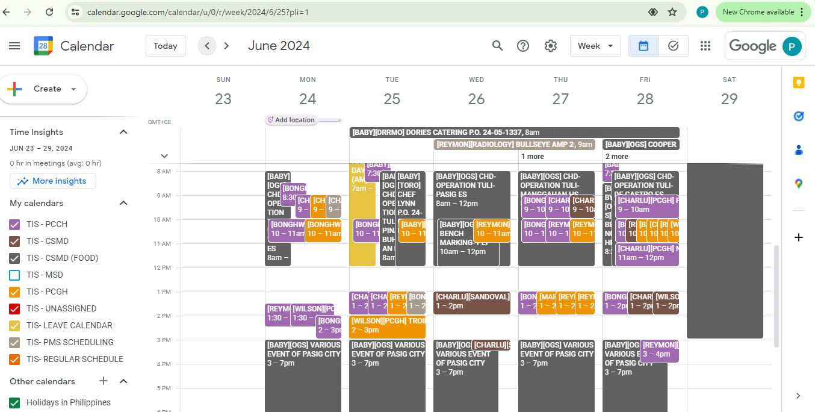
Task: Click the Create button
Action: point(43,89)
